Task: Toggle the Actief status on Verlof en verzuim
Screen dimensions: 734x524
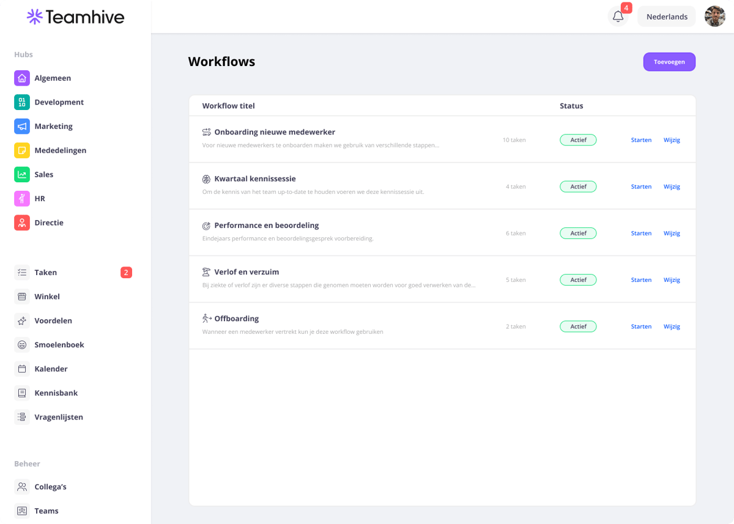Action: [x=577, y=279]
